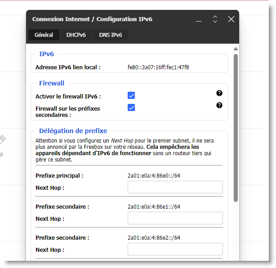Image resolution: width=276 pixels, height=268 pixels.
Task: Uncheck Firewall sur les préfixes secondaires
Action: coord(131,107)
